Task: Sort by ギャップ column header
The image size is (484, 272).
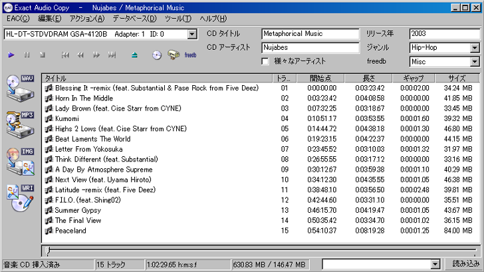Action: click(414, 78)
